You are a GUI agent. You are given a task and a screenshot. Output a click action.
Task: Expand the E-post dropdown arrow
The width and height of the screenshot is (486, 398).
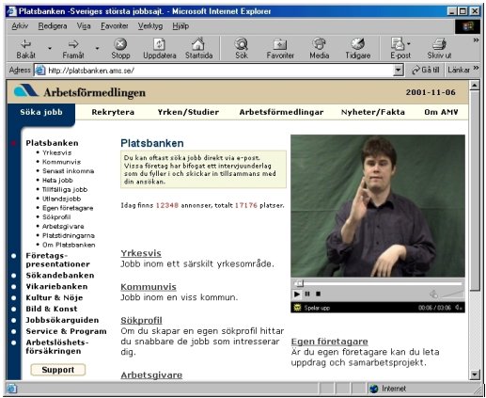pos(408,43)
